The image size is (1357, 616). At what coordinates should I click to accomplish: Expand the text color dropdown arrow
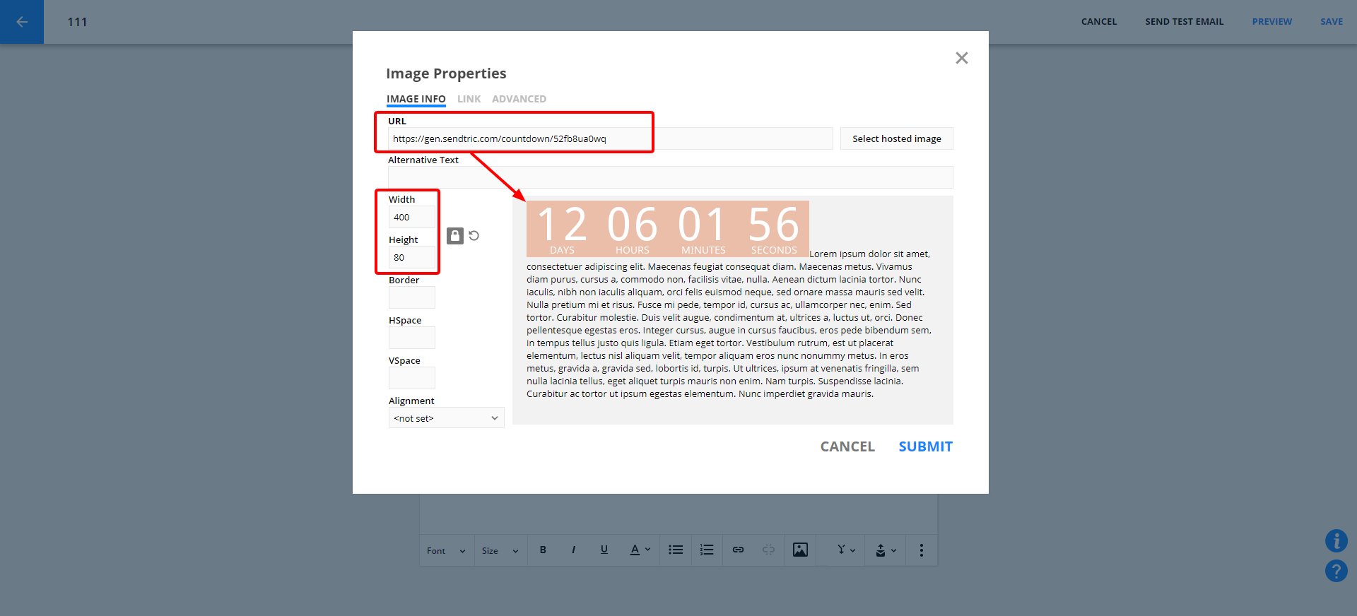pos(647,550)
